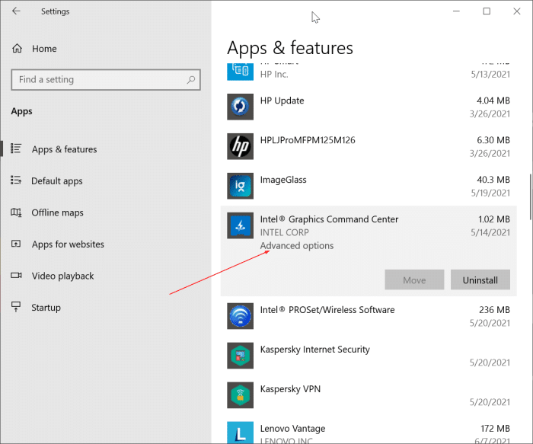Select the ImageGlass app icon
533x444 pixels.
click(x=240, y=186)
